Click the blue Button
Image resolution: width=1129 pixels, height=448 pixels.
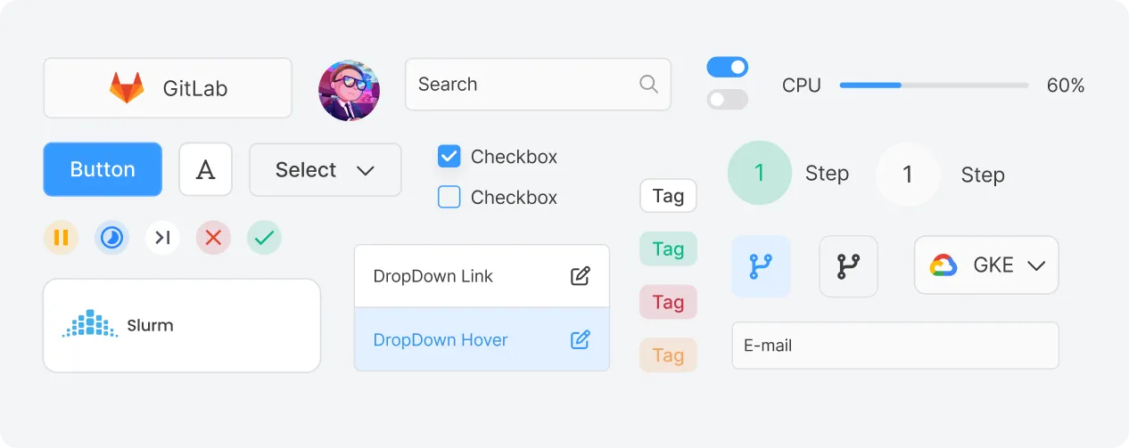(103, 169)
